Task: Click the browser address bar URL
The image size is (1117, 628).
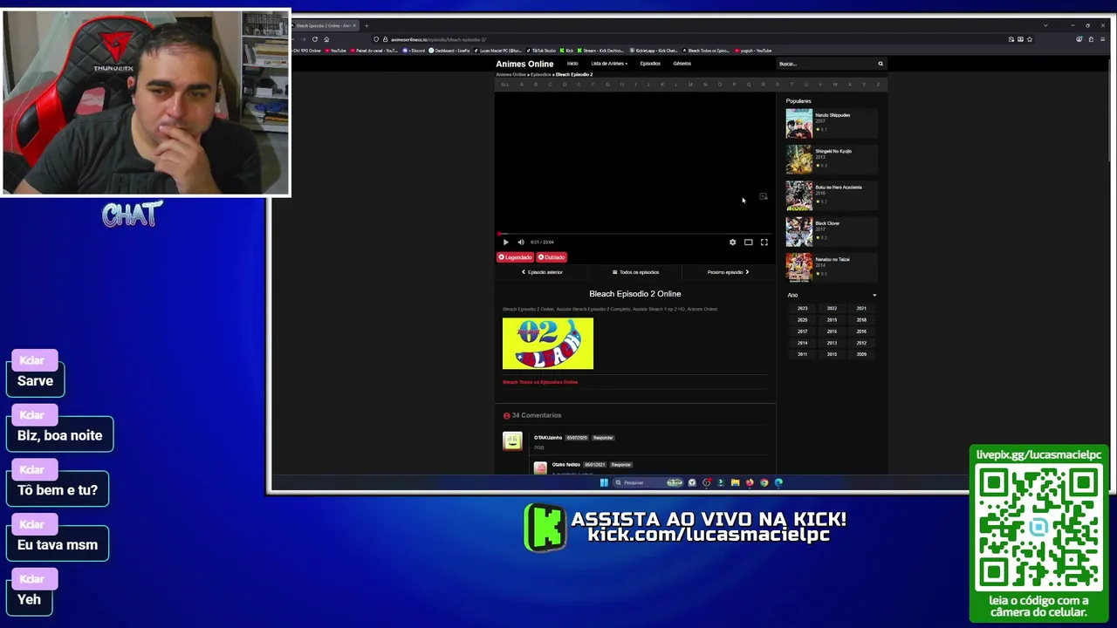Action: click(438, 39)
